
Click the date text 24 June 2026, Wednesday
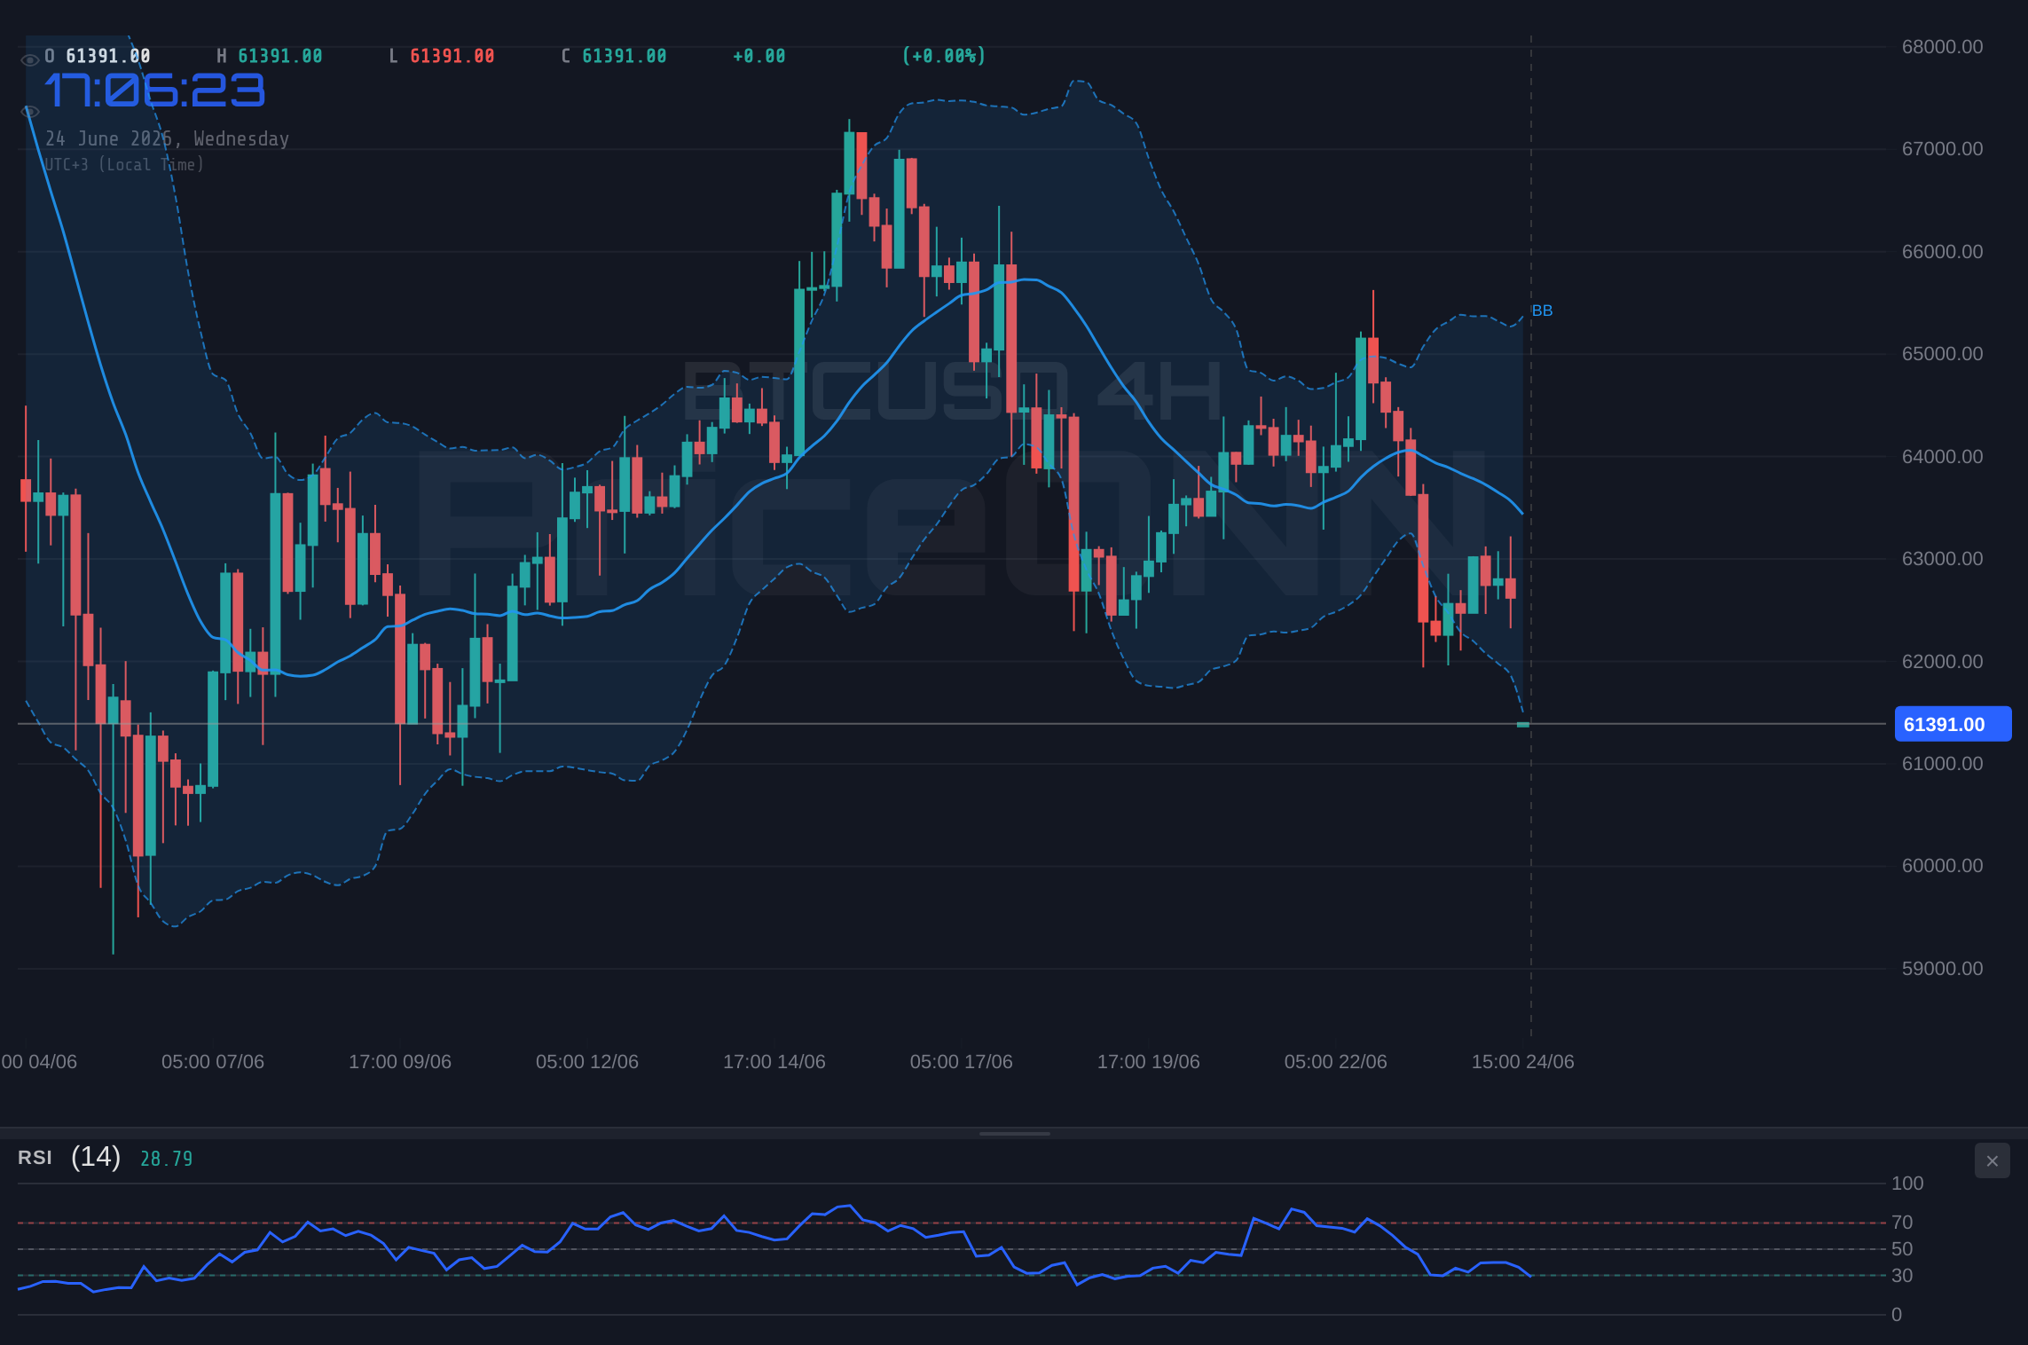pyautogui.click(x=167, y=138)
